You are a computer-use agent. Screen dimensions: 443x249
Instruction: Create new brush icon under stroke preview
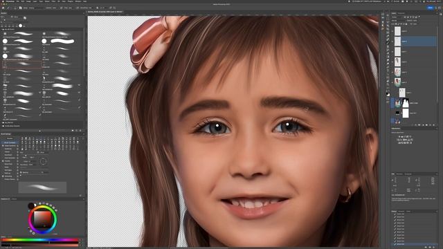[x=80, y=195]
